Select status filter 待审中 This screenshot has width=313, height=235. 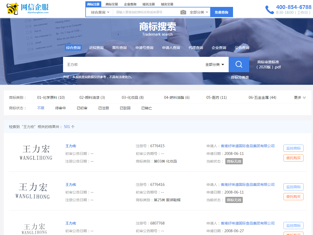60,108
